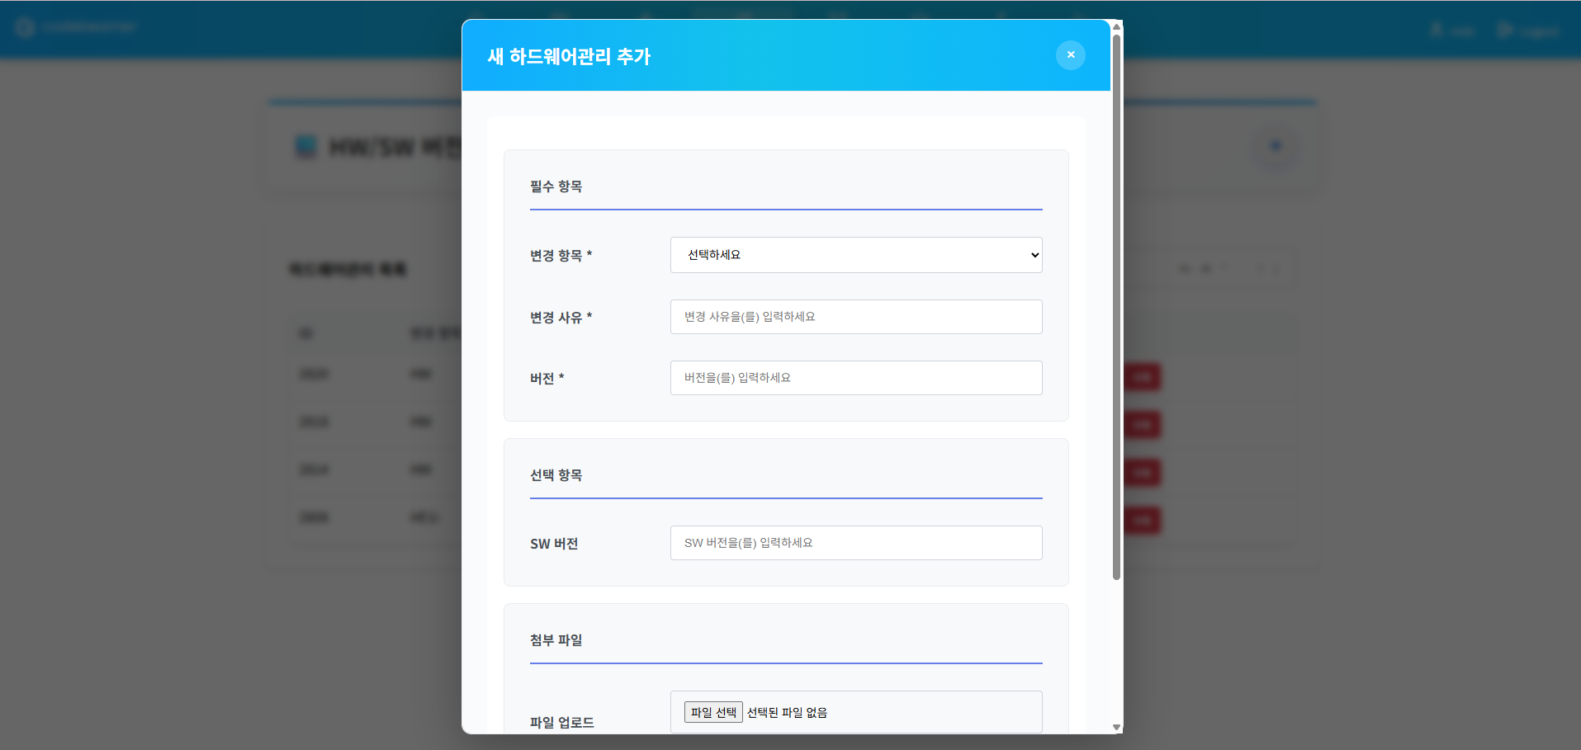Click the HW/SW icon beside the panel title
The image size is (1581, 750).
305,147
